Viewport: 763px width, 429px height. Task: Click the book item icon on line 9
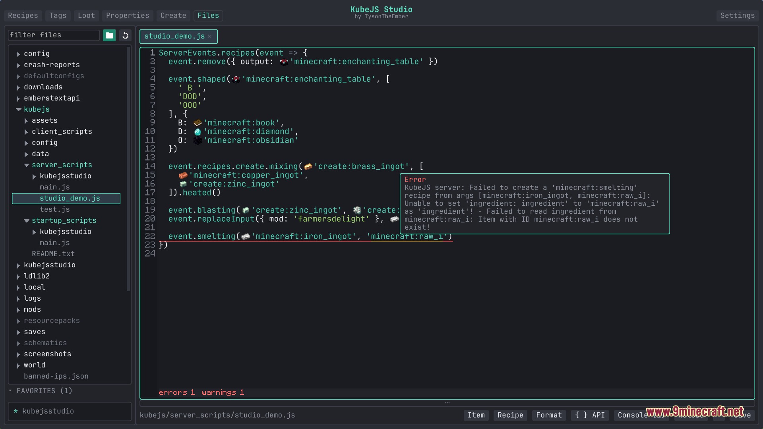click(198, 123)
